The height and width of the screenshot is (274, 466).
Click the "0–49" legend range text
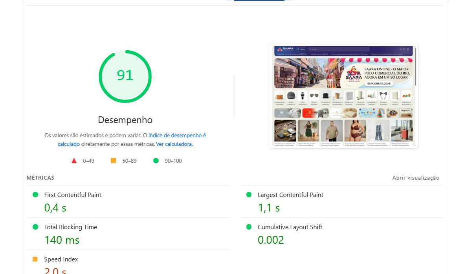88,161
